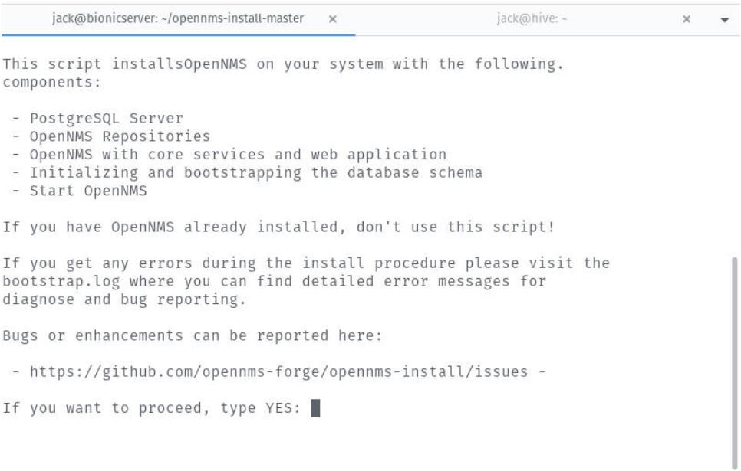This screenshot has width=741, height=471.
Task: Switch to the jack@bionicserver opennms-install-master tab
Action: (178, 19)
